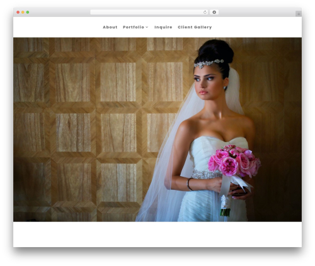
Task: Maximize window using green button
Action: tap(28, 13)
